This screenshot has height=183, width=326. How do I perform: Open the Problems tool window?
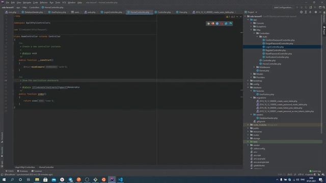pos(22,171)
